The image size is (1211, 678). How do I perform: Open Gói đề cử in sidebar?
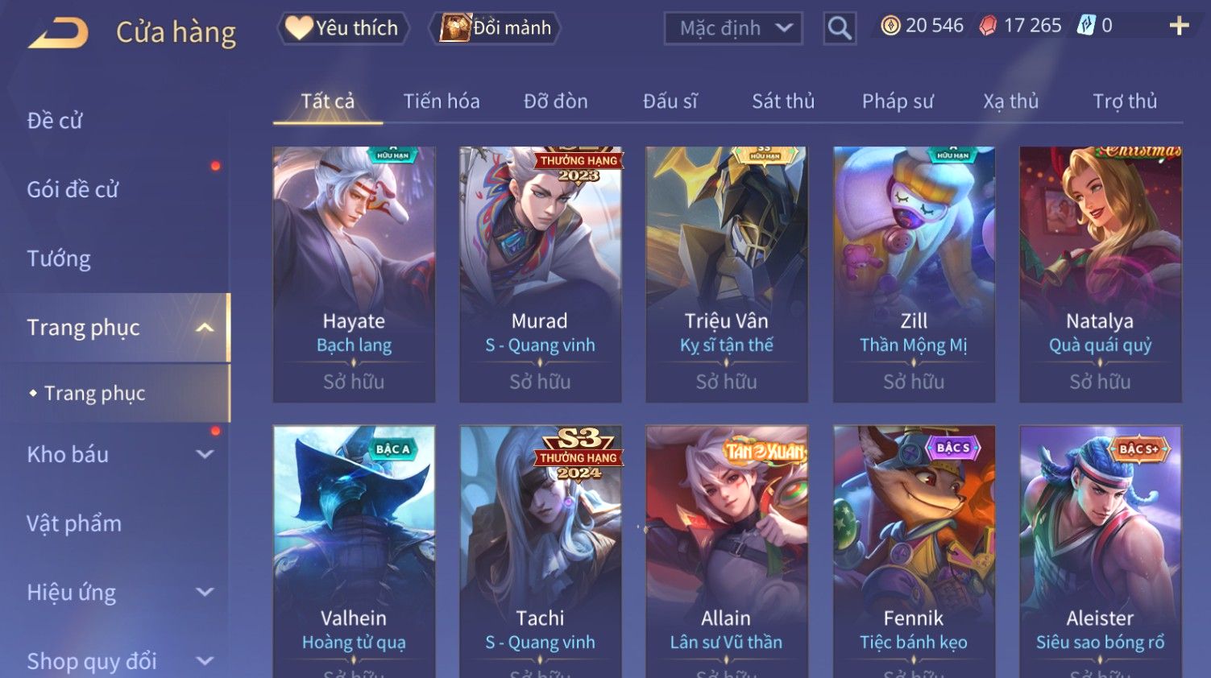click(73, 190)
